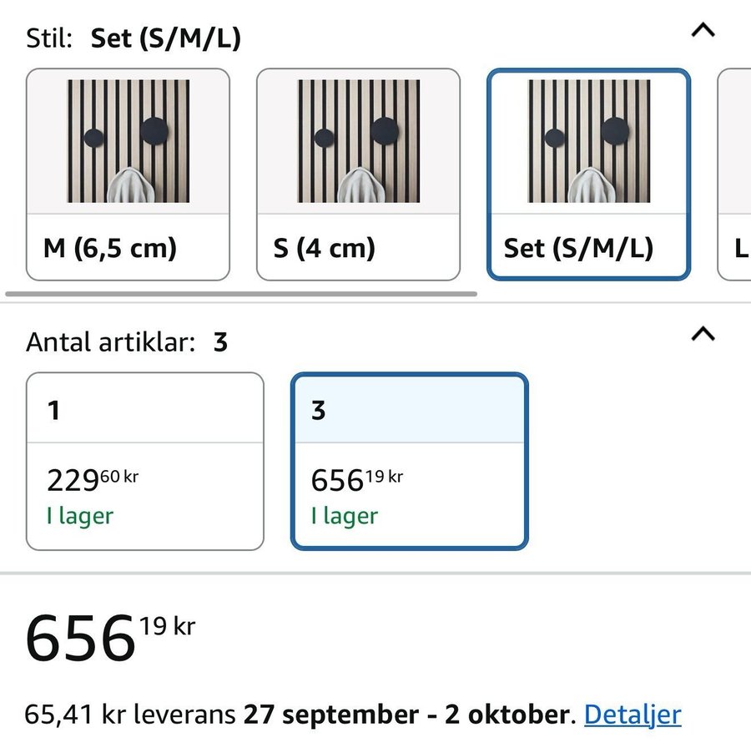Click the horizontal scrollbar under style options
This screenshot has width=751, height=748.
[x=241, y=294]
